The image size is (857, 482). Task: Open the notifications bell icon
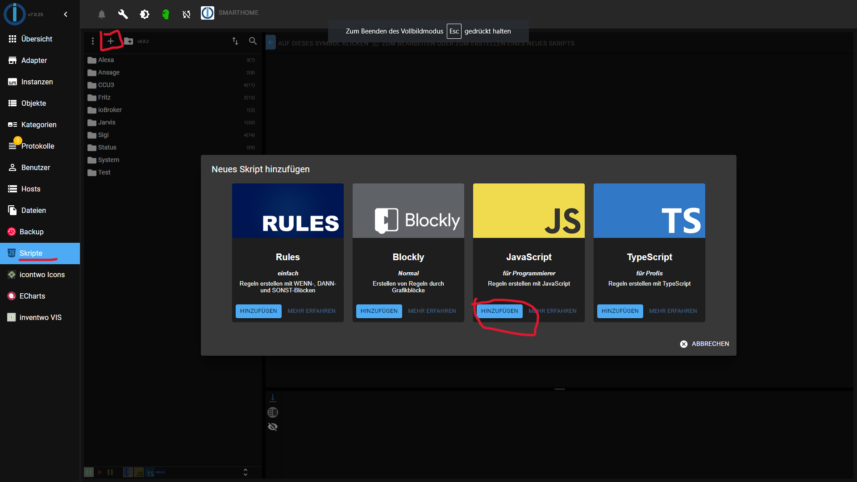point(102,14)
